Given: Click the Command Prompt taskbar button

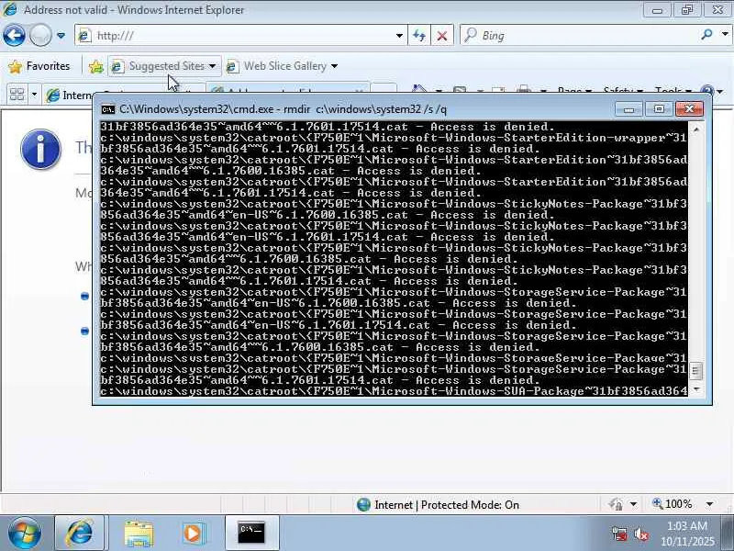Looking at the screenshot, I should pos(251,533).
